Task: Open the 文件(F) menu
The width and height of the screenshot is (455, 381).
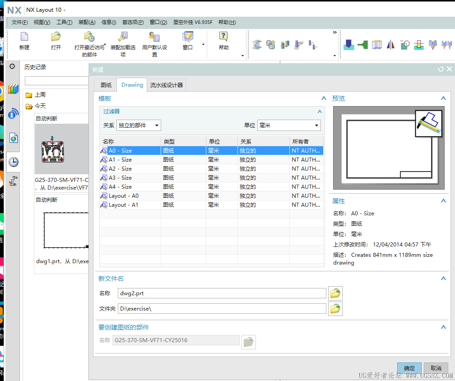Action: (x=19, y=22)
